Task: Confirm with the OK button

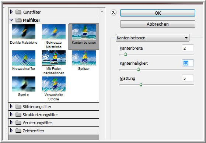Action: [158, 13]
